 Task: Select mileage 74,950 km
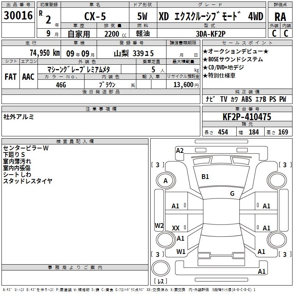click(x=45, y=53)
